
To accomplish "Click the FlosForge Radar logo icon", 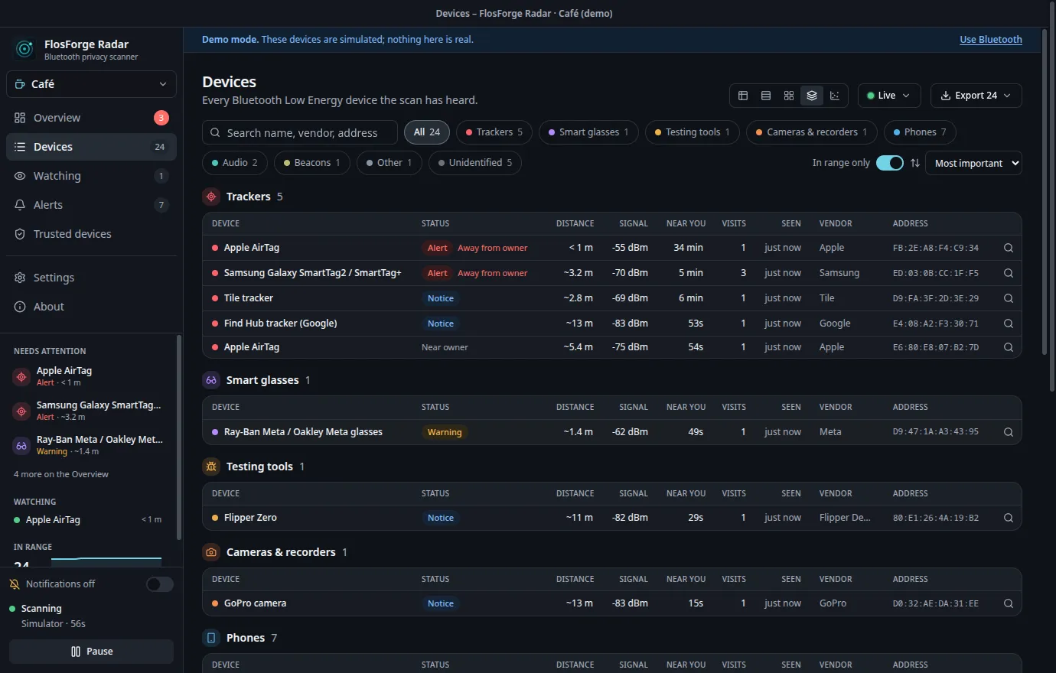I will pyautogui.click(x=24, y=50).
